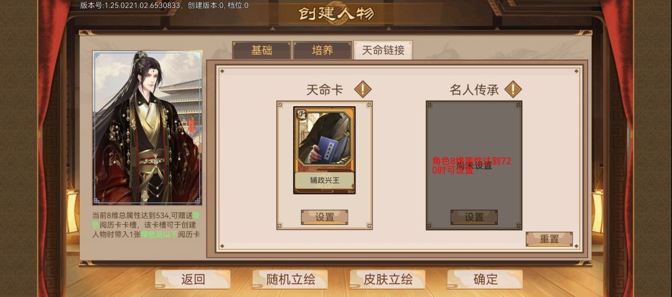The width and height of the screenshot is (672, 297).
Task: Switch to the 基础 tab
Action: [x=261, y=50]
